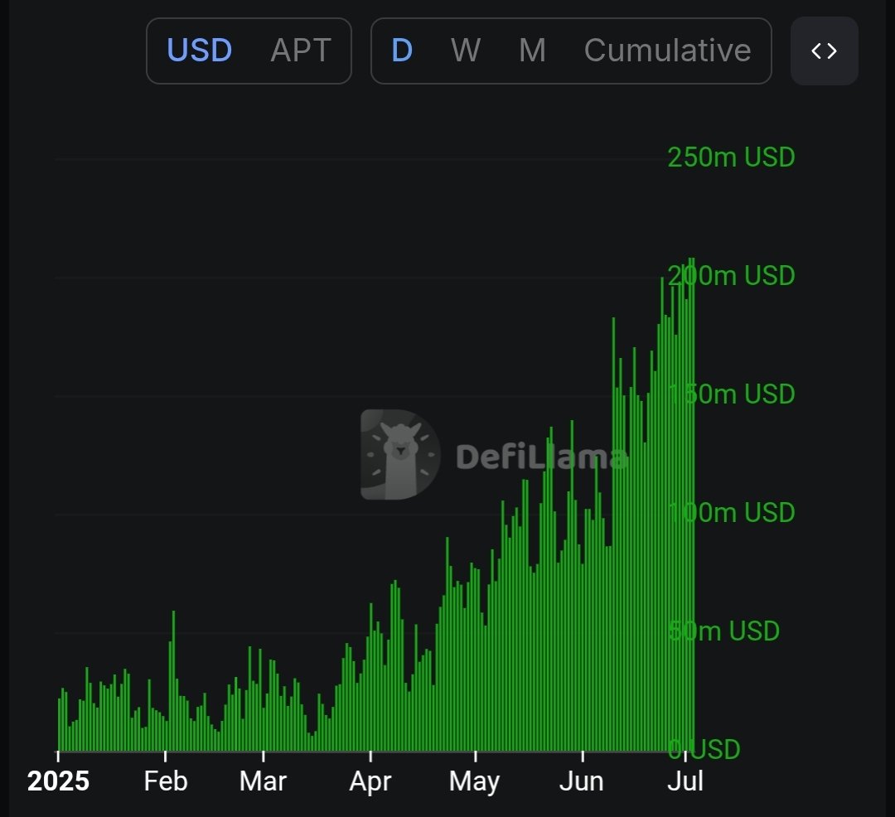Screen dimensions: 895x817
Task: Switch the denomination to USD
Action: [x=199, y=51]
